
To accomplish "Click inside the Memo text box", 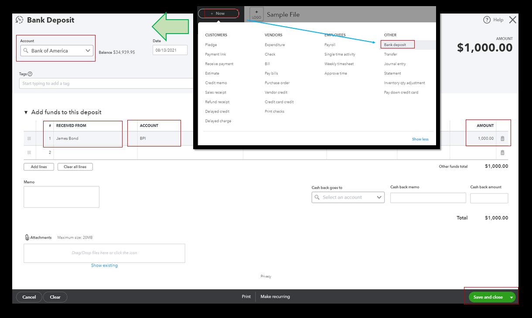I will pyautogui.click(x=61, y=196).
